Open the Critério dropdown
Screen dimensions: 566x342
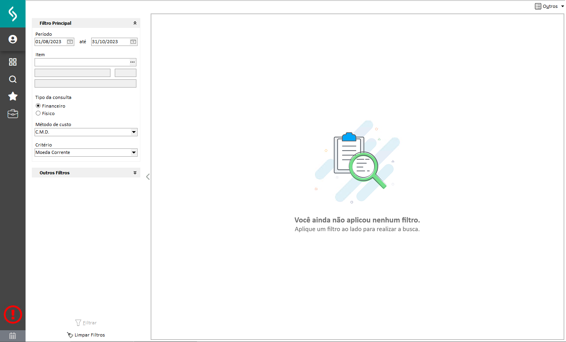pyautogui.click(x=134, y=153)
